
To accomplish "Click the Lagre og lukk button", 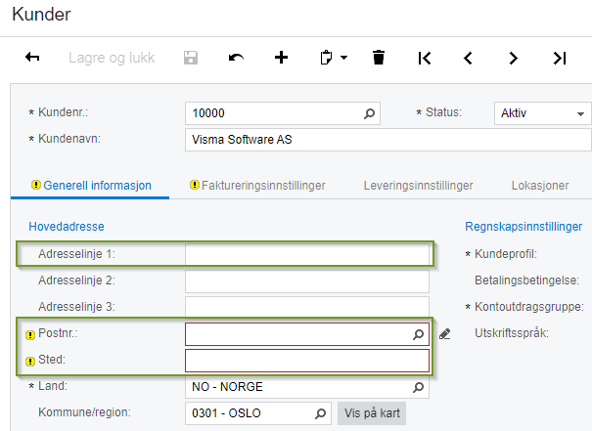I will point(112,58).
